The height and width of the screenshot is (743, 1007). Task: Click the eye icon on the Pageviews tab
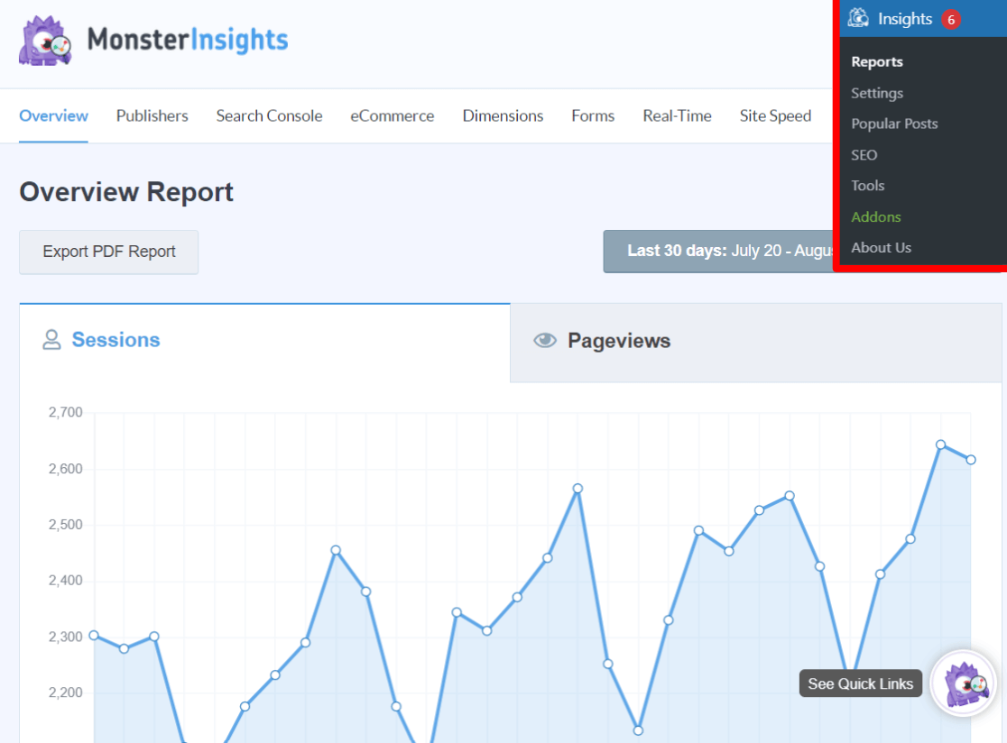tap(545, 340)
